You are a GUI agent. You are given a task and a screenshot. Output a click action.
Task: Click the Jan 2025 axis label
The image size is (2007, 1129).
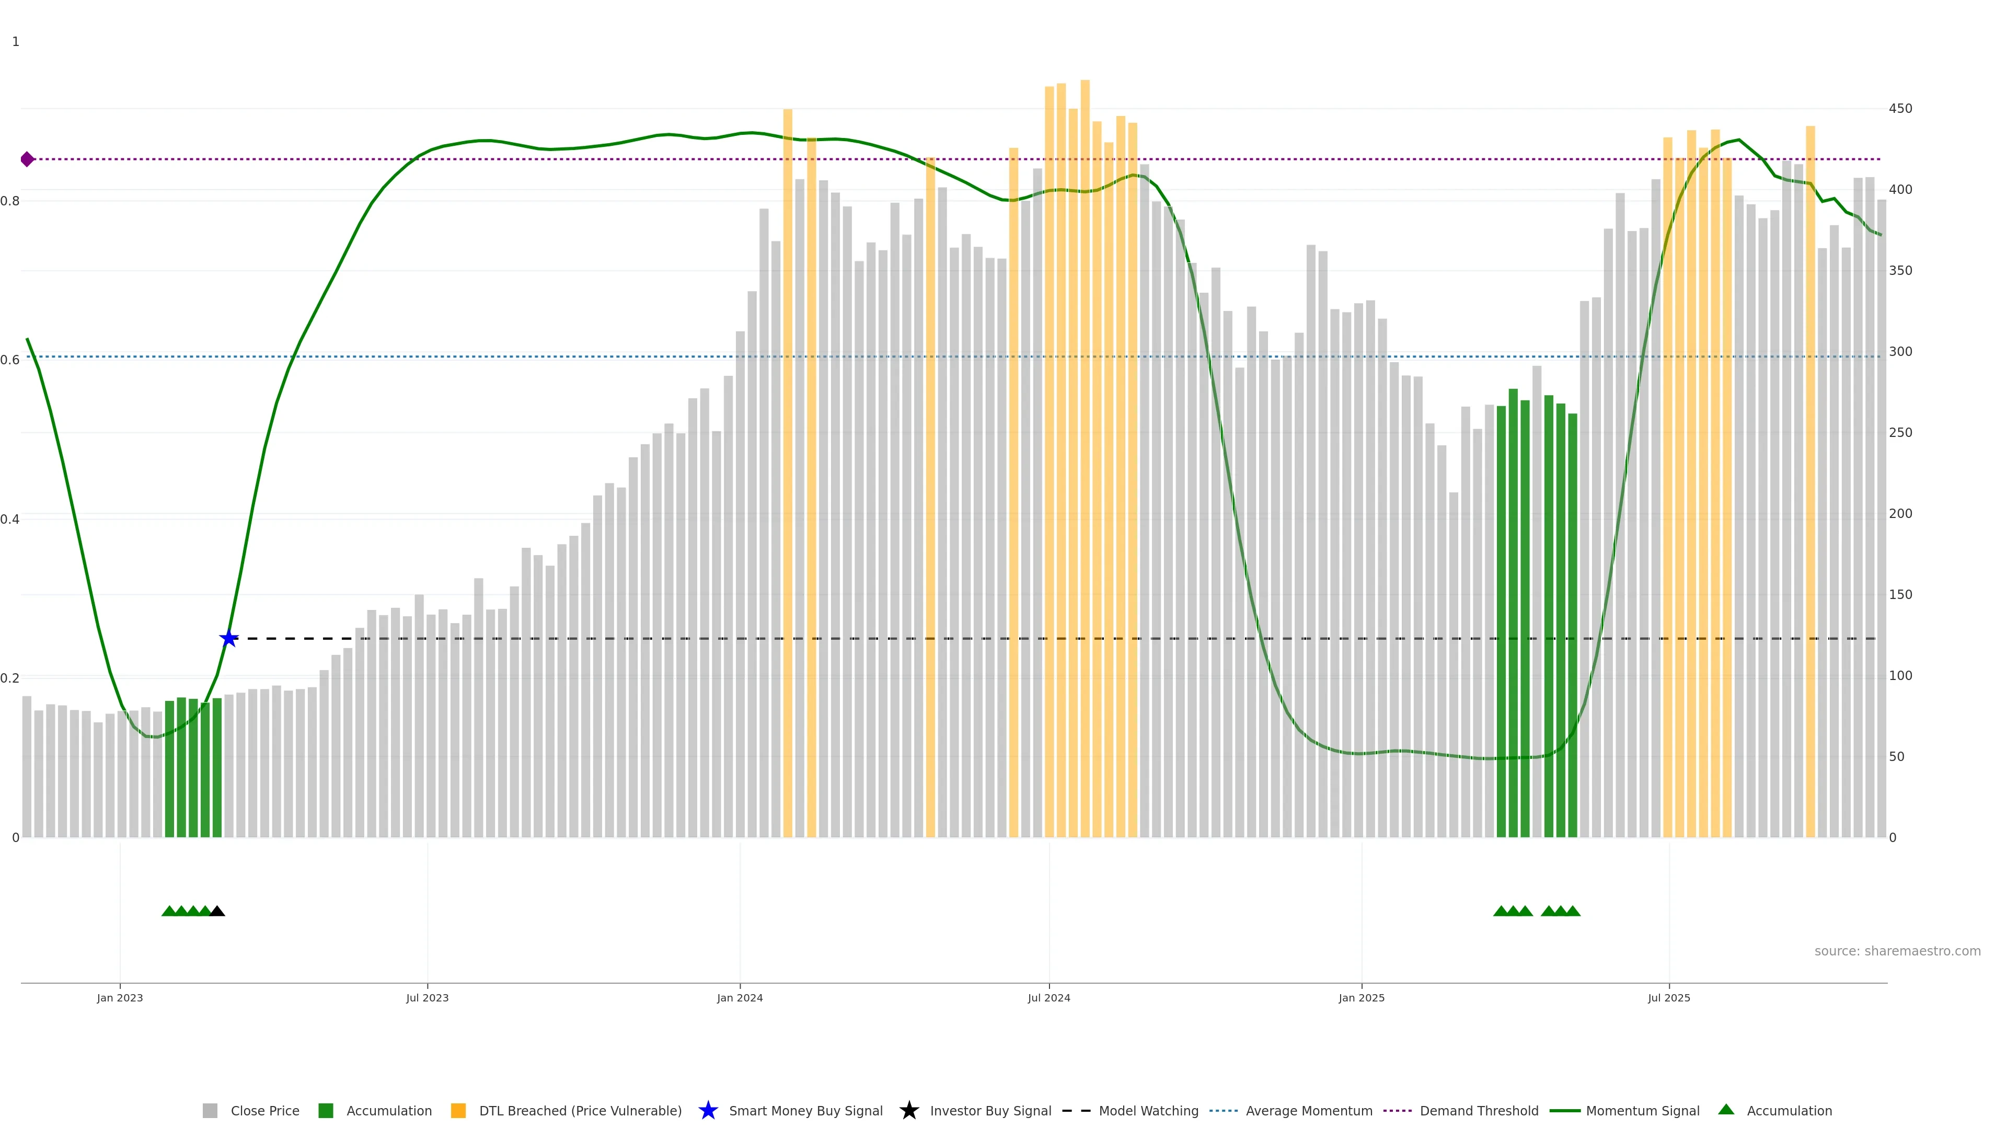tap(1361, 997)
